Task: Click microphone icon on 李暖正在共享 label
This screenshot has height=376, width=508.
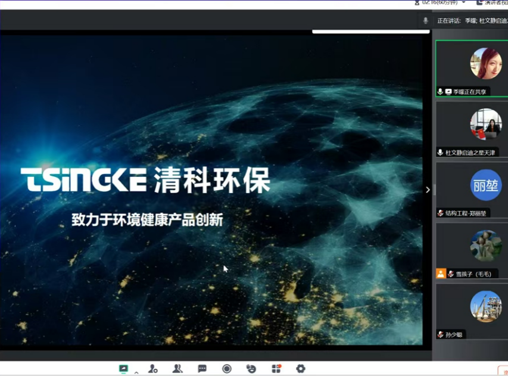Action: [x=440, y=92]
